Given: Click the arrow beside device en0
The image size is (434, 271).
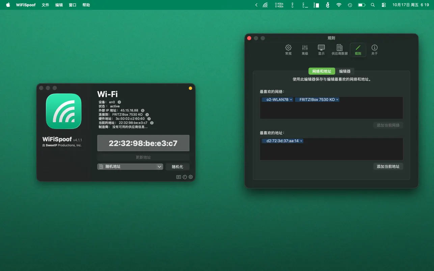Looking at the screenshot, I should click(119, 102).
